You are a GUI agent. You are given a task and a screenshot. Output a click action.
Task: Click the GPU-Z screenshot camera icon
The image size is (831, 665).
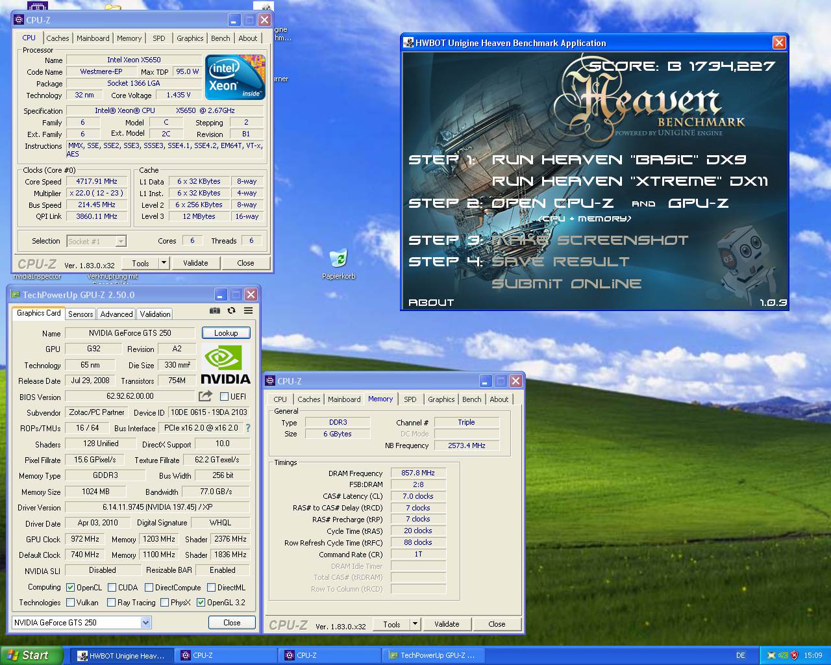click(x=215, y=311)
